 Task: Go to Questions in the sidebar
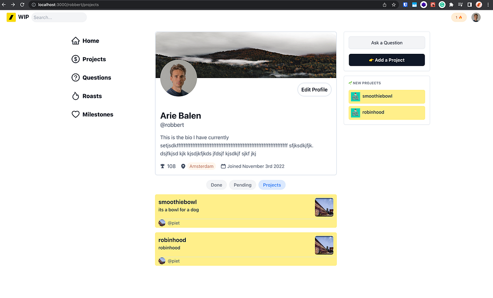[91, 78]
